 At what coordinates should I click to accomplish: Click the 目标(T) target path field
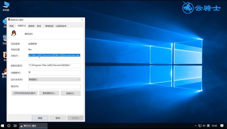[x=54, y=56]
